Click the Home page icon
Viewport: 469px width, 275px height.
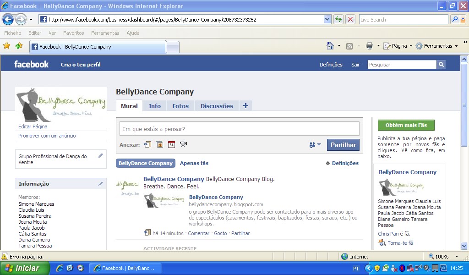(x=330, y=46)
